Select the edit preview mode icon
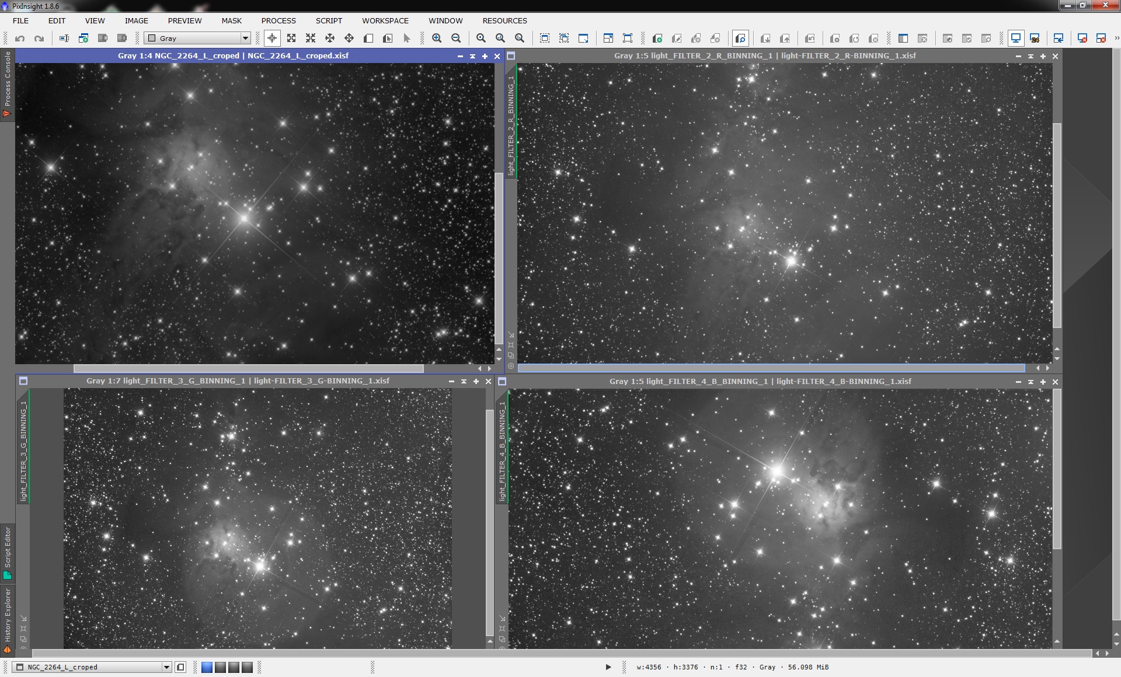Screen dimensions: 1121x677 pyautogui.click(x=388, y=39)
